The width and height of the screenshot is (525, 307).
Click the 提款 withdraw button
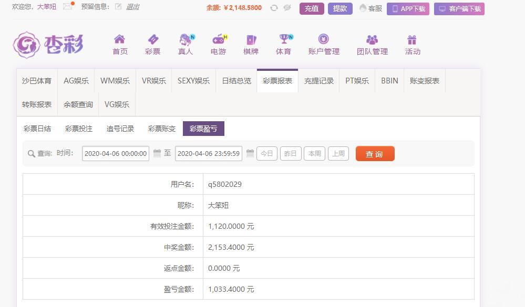(x=340, y=9)
